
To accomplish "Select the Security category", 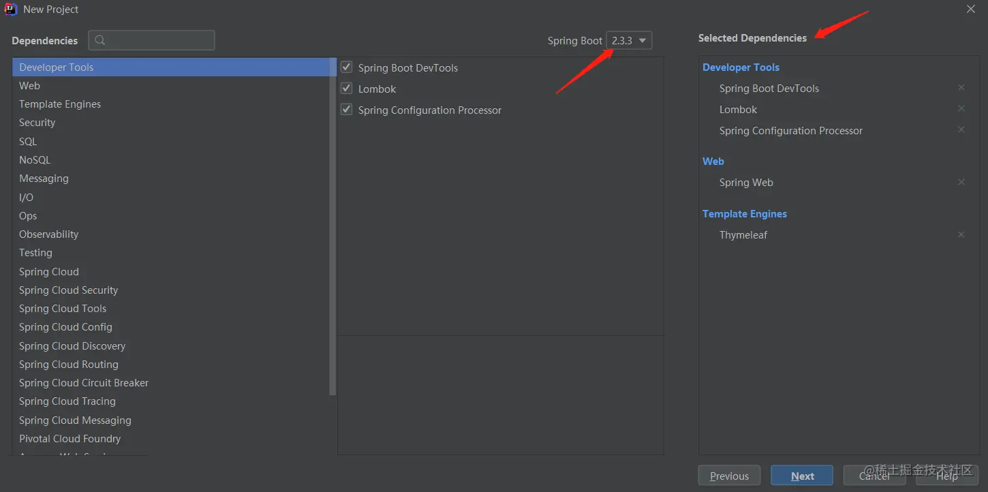I will pyautogui.click(x=170, y=123).
